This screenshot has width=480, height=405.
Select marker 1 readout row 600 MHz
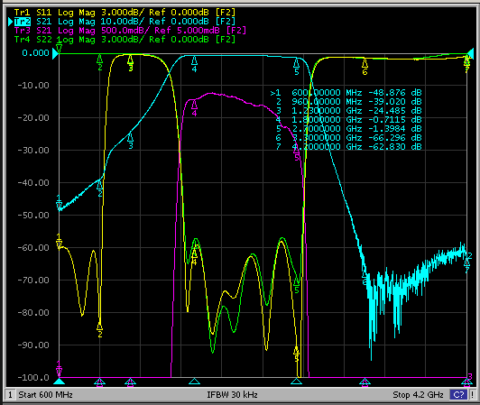(346, 92)
